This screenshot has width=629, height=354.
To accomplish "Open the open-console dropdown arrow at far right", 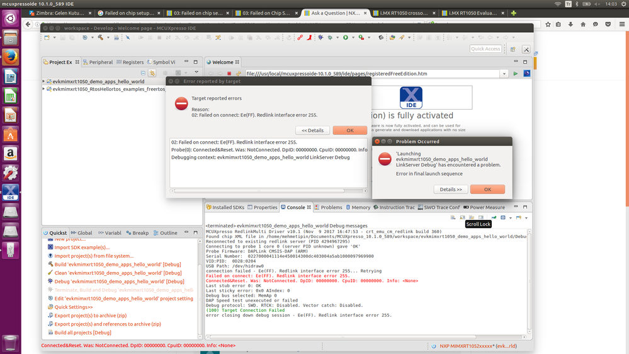I will tap(526, 217).
